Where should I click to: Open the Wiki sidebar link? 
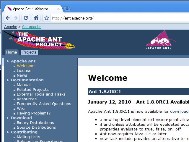pyautogui.click(x=21, y=108)
